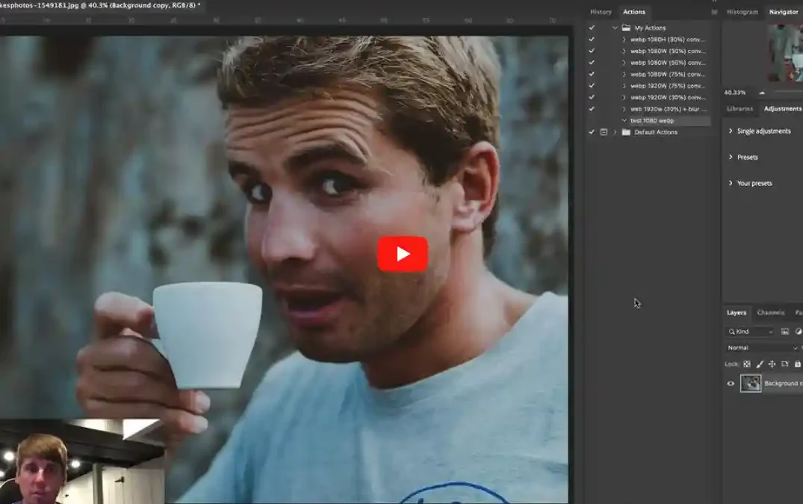Toggle checkmark for webp 1920W (30%) action

click(x=592, y=97)
